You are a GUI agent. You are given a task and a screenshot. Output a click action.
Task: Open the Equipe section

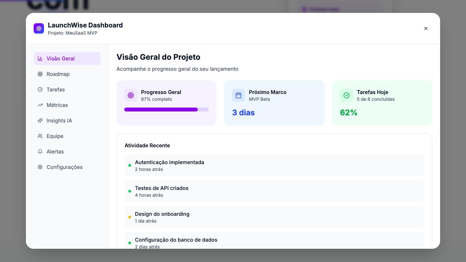[67, 136]
